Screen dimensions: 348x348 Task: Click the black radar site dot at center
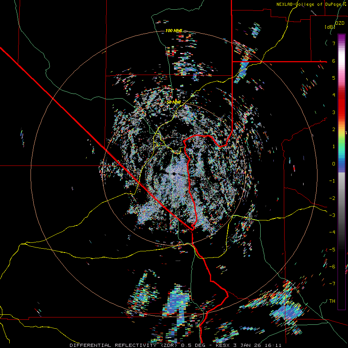(x=174, y=174)
